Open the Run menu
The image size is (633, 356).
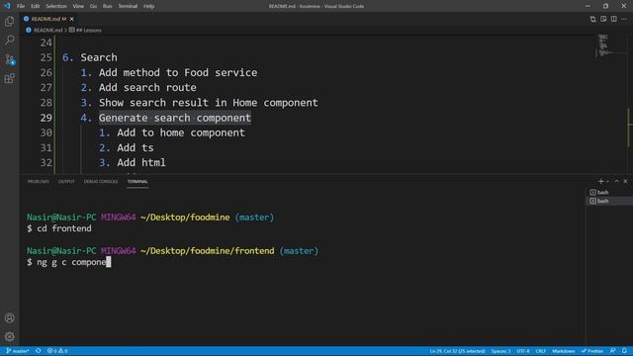tap(108, 6)
